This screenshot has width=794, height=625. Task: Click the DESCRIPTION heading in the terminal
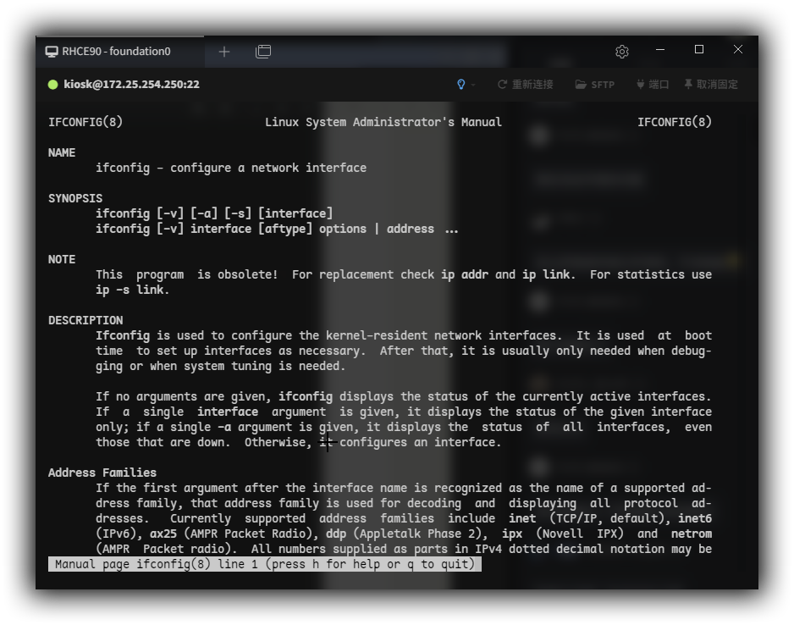click(85, 320)
